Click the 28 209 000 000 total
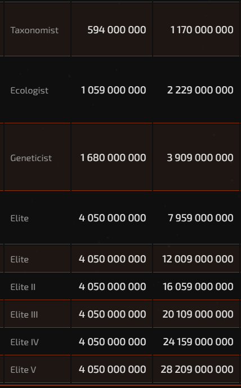 [x=197, y=369]
